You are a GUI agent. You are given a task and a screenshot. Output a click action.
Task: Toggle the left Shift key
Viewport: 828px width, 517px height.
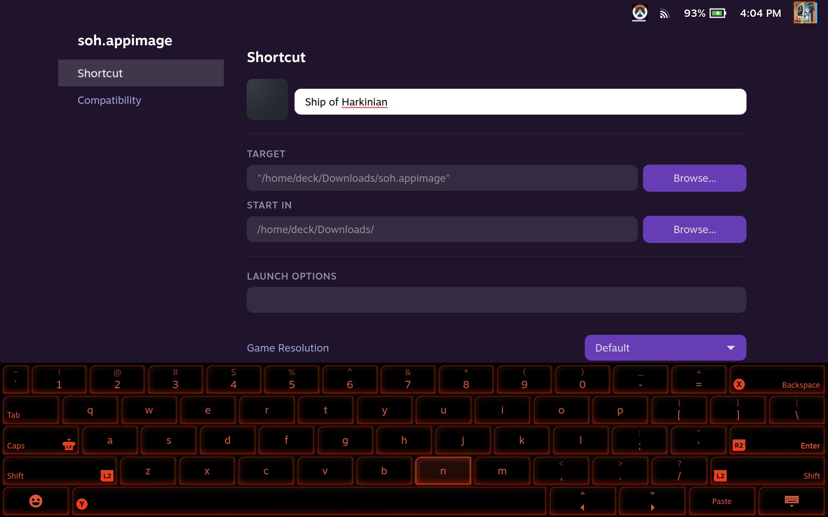pos(60,471)
